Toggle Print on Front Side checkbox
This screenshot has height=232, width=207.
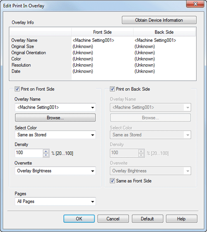click(17, 89)
